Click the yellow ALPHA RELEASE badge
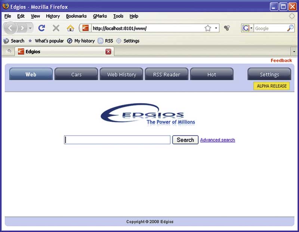Screen dimensions: 299x232 point(272,86)
